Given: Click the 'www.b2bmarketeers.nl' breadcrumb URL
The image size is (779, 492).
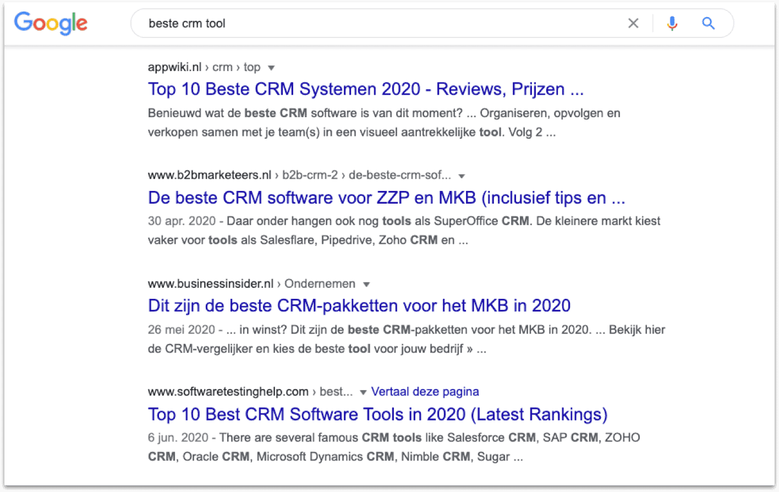Looking at the screenshot, I should pyautogui.click(x=210, y=175).
